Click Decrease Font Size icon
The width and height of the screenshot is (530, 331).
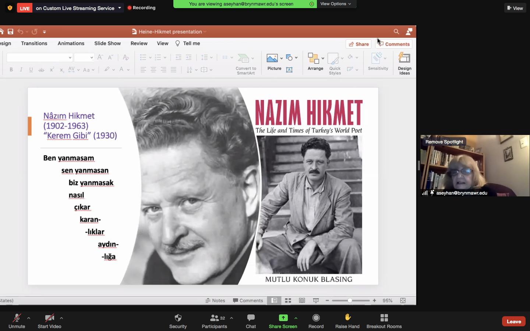110,57
